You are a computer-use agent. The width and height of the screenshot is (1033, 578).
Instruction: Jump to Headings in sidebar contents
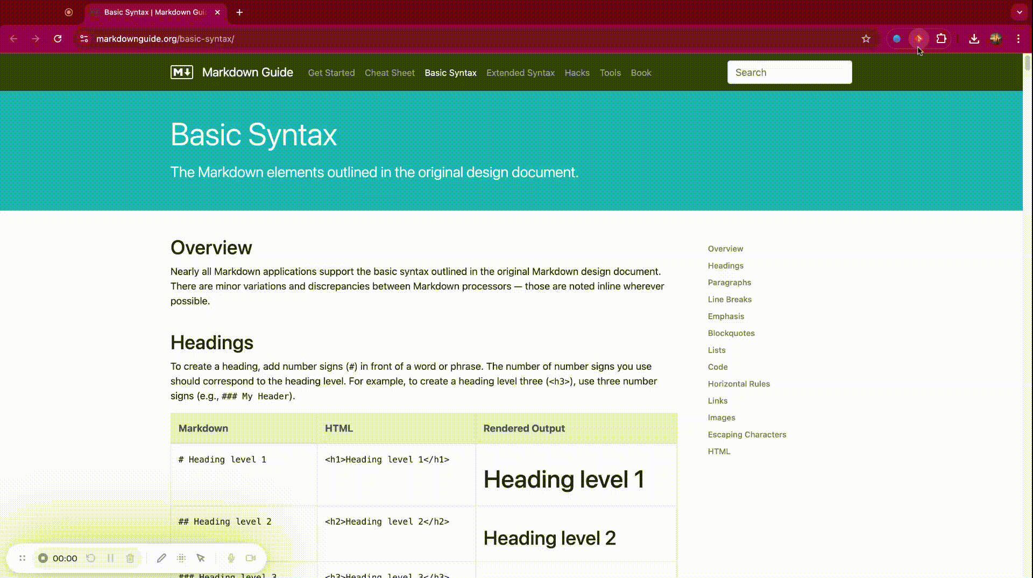[x=726, y=265]
